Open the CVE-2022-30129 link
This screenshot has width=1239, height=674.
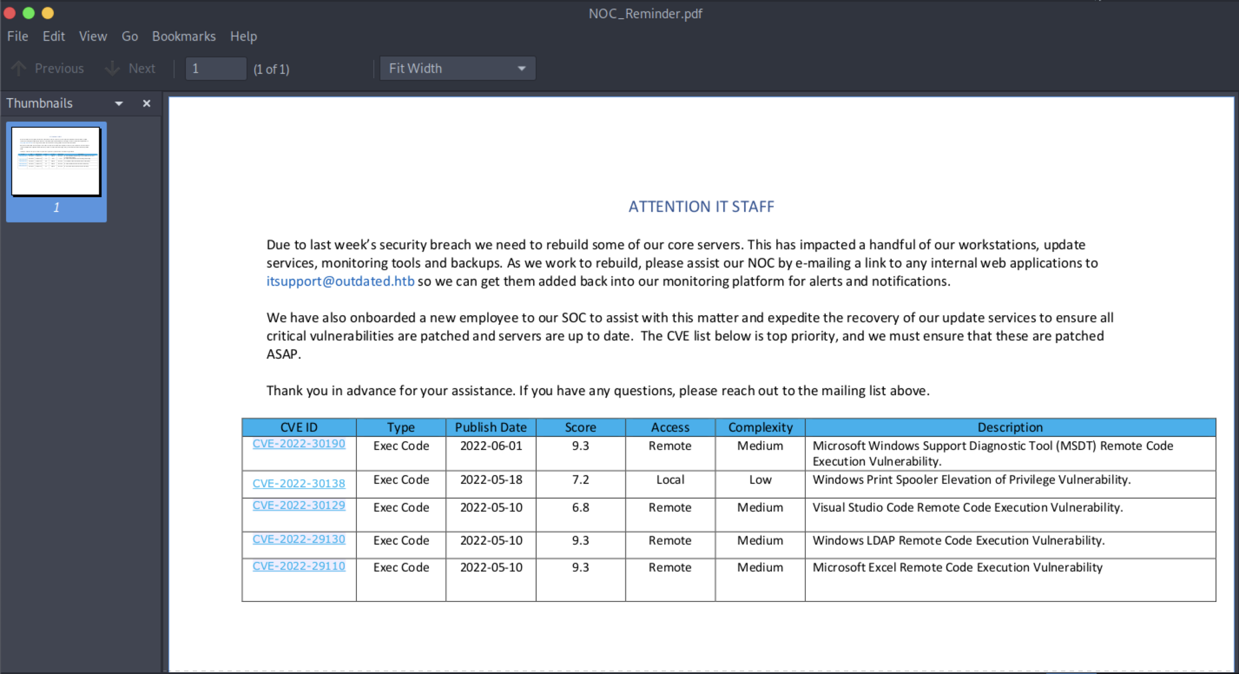click(299, 505)
